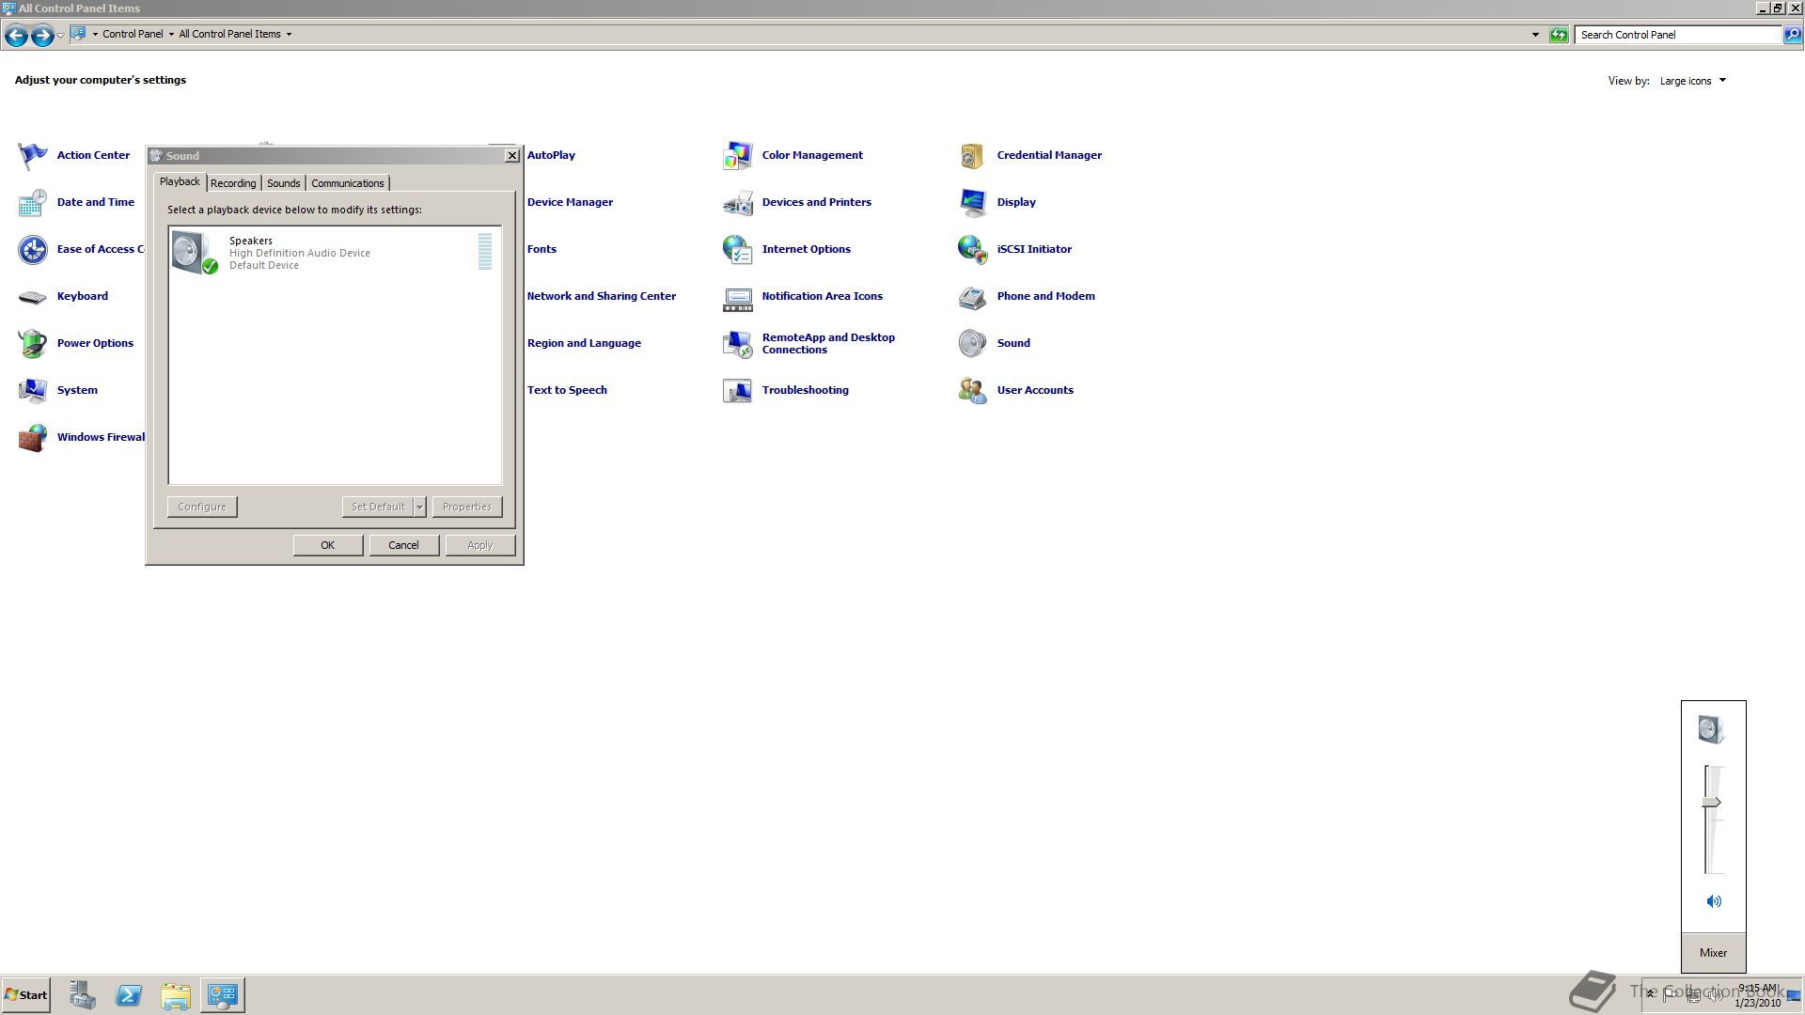Image resolution: width=1805 pixels, height=1015 pixels.
Task: Open Phone and Modem icon
Action: [973, 297]
